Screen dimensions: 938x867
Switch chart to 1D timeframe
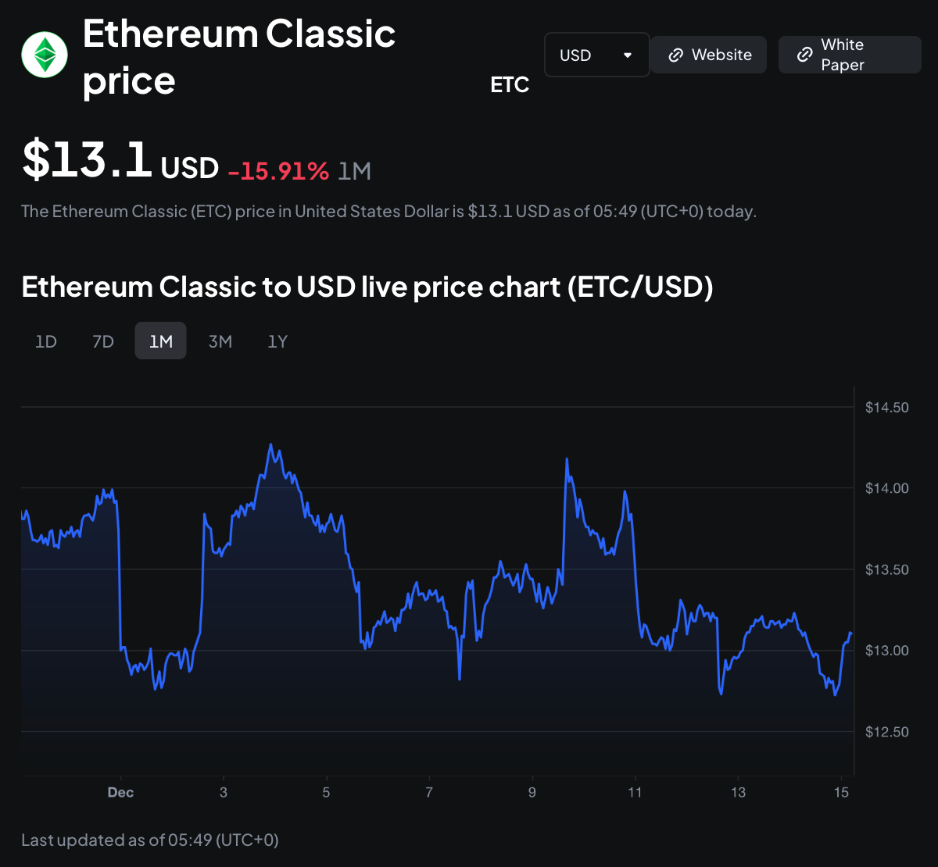point(46,341)
